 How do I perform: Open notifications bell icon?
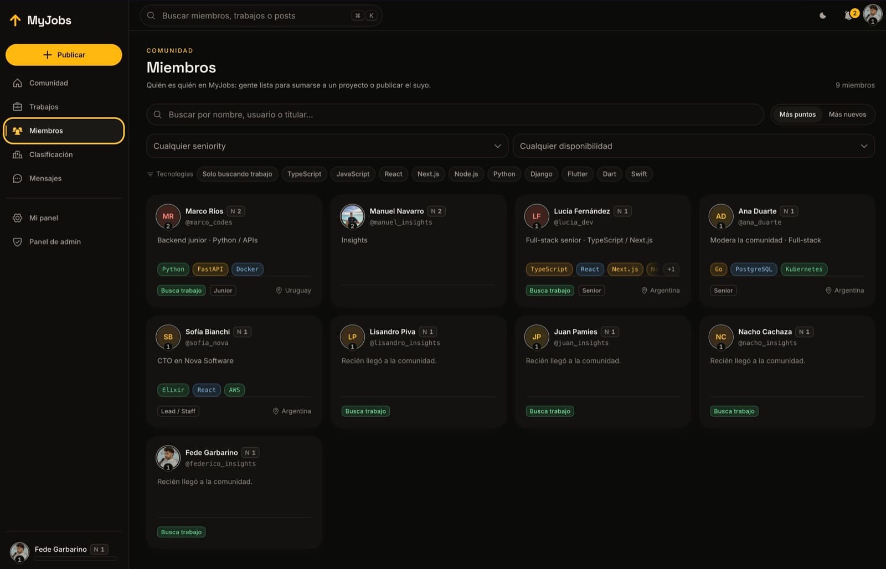pyautogui.click(x=848, y=15)
